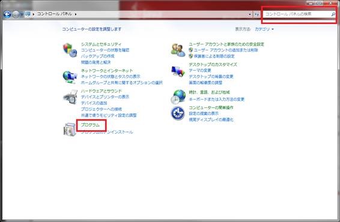This screenshot has width=340, height=222.
Task: Click the address bar refresh button
Action: pyautogui.click(x=257, y=14)
